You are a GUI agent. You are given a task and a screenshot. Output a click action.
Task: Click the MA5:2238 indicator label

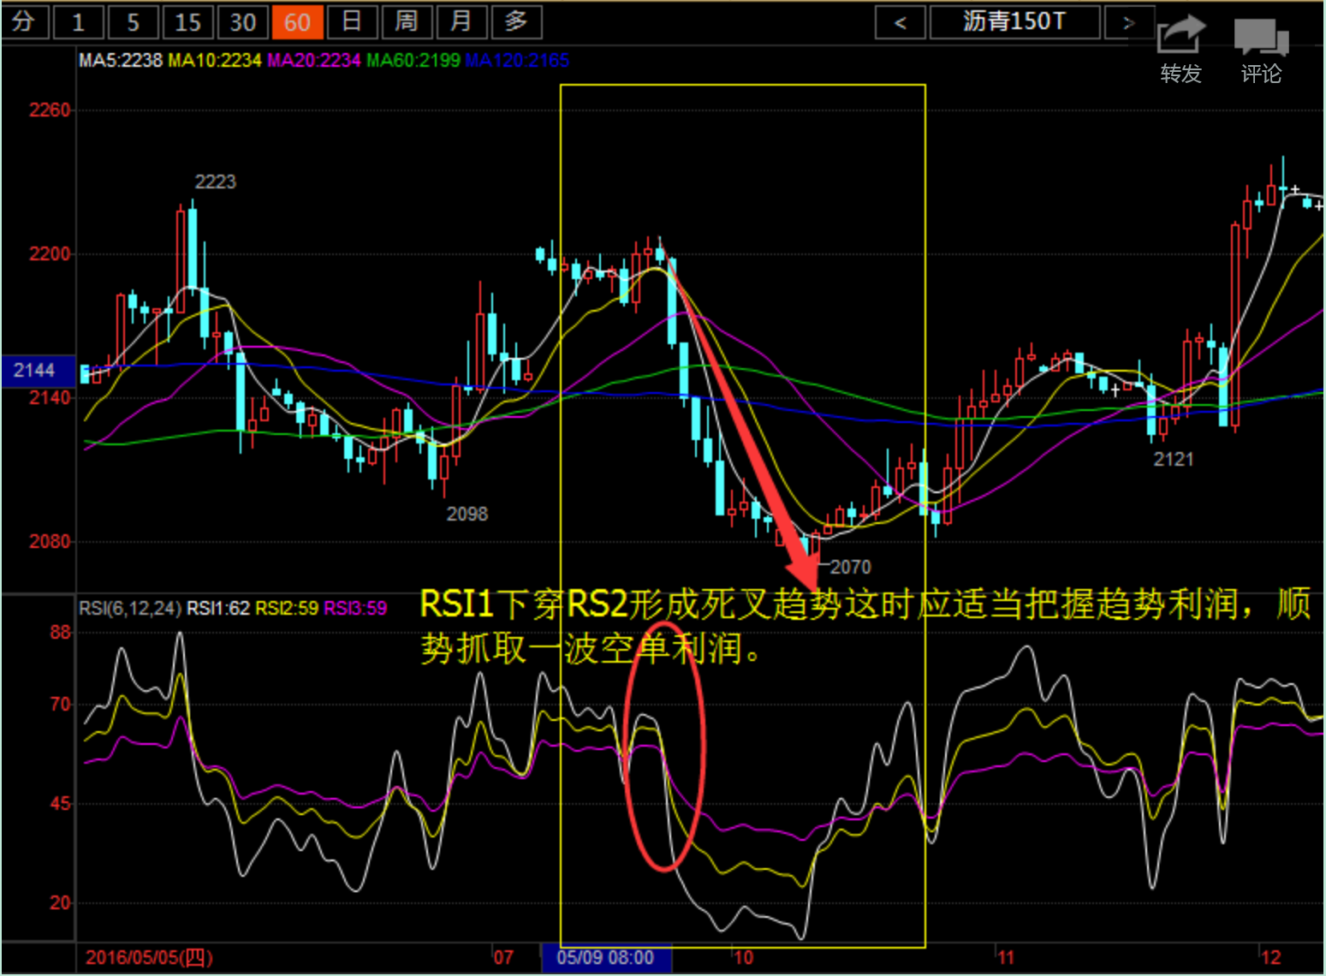coord(121,60)
